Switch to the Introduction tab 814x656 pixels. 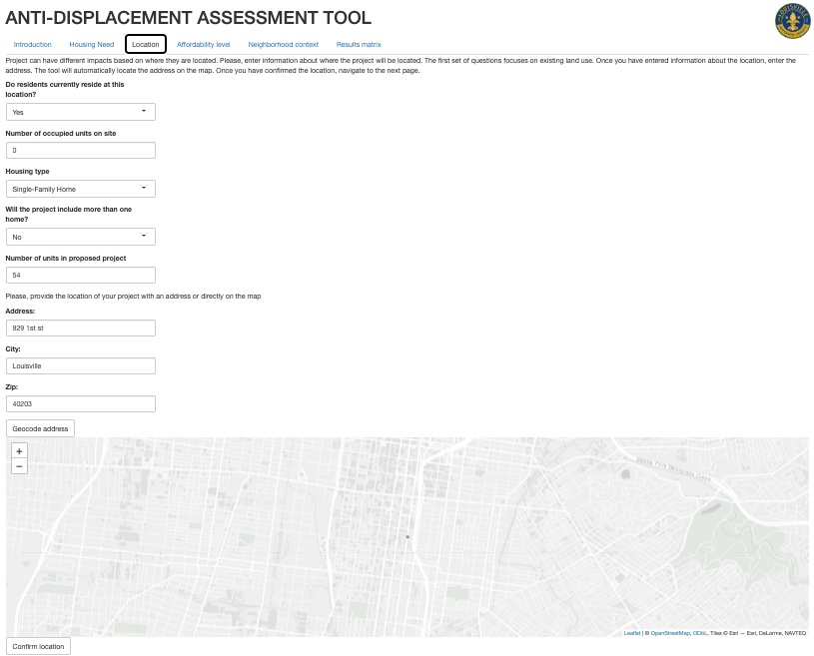click(33, 45)
